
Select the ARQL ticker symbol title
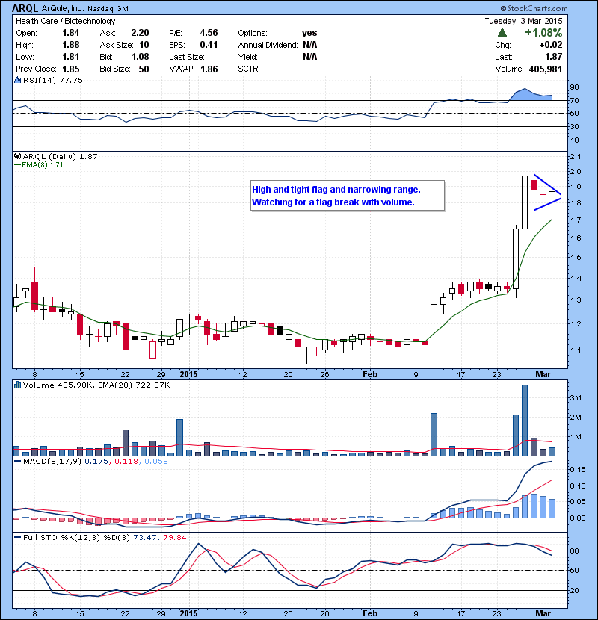(x=25, y=8)
